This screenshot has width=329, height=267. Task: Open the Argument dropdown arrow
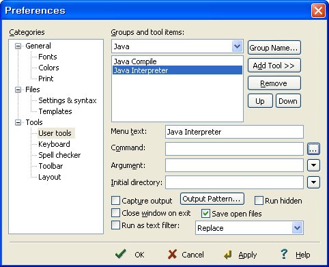[x=313, y=165]
